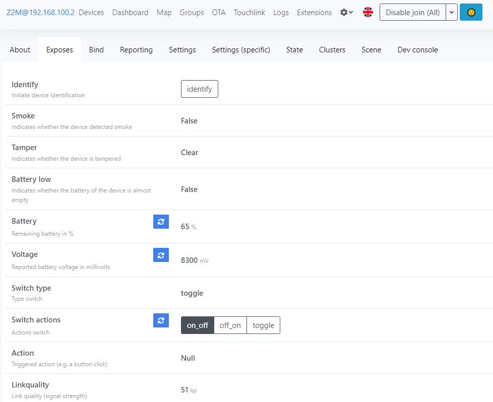
Task: Open the Scene tab
Action: tap(372, 50)
